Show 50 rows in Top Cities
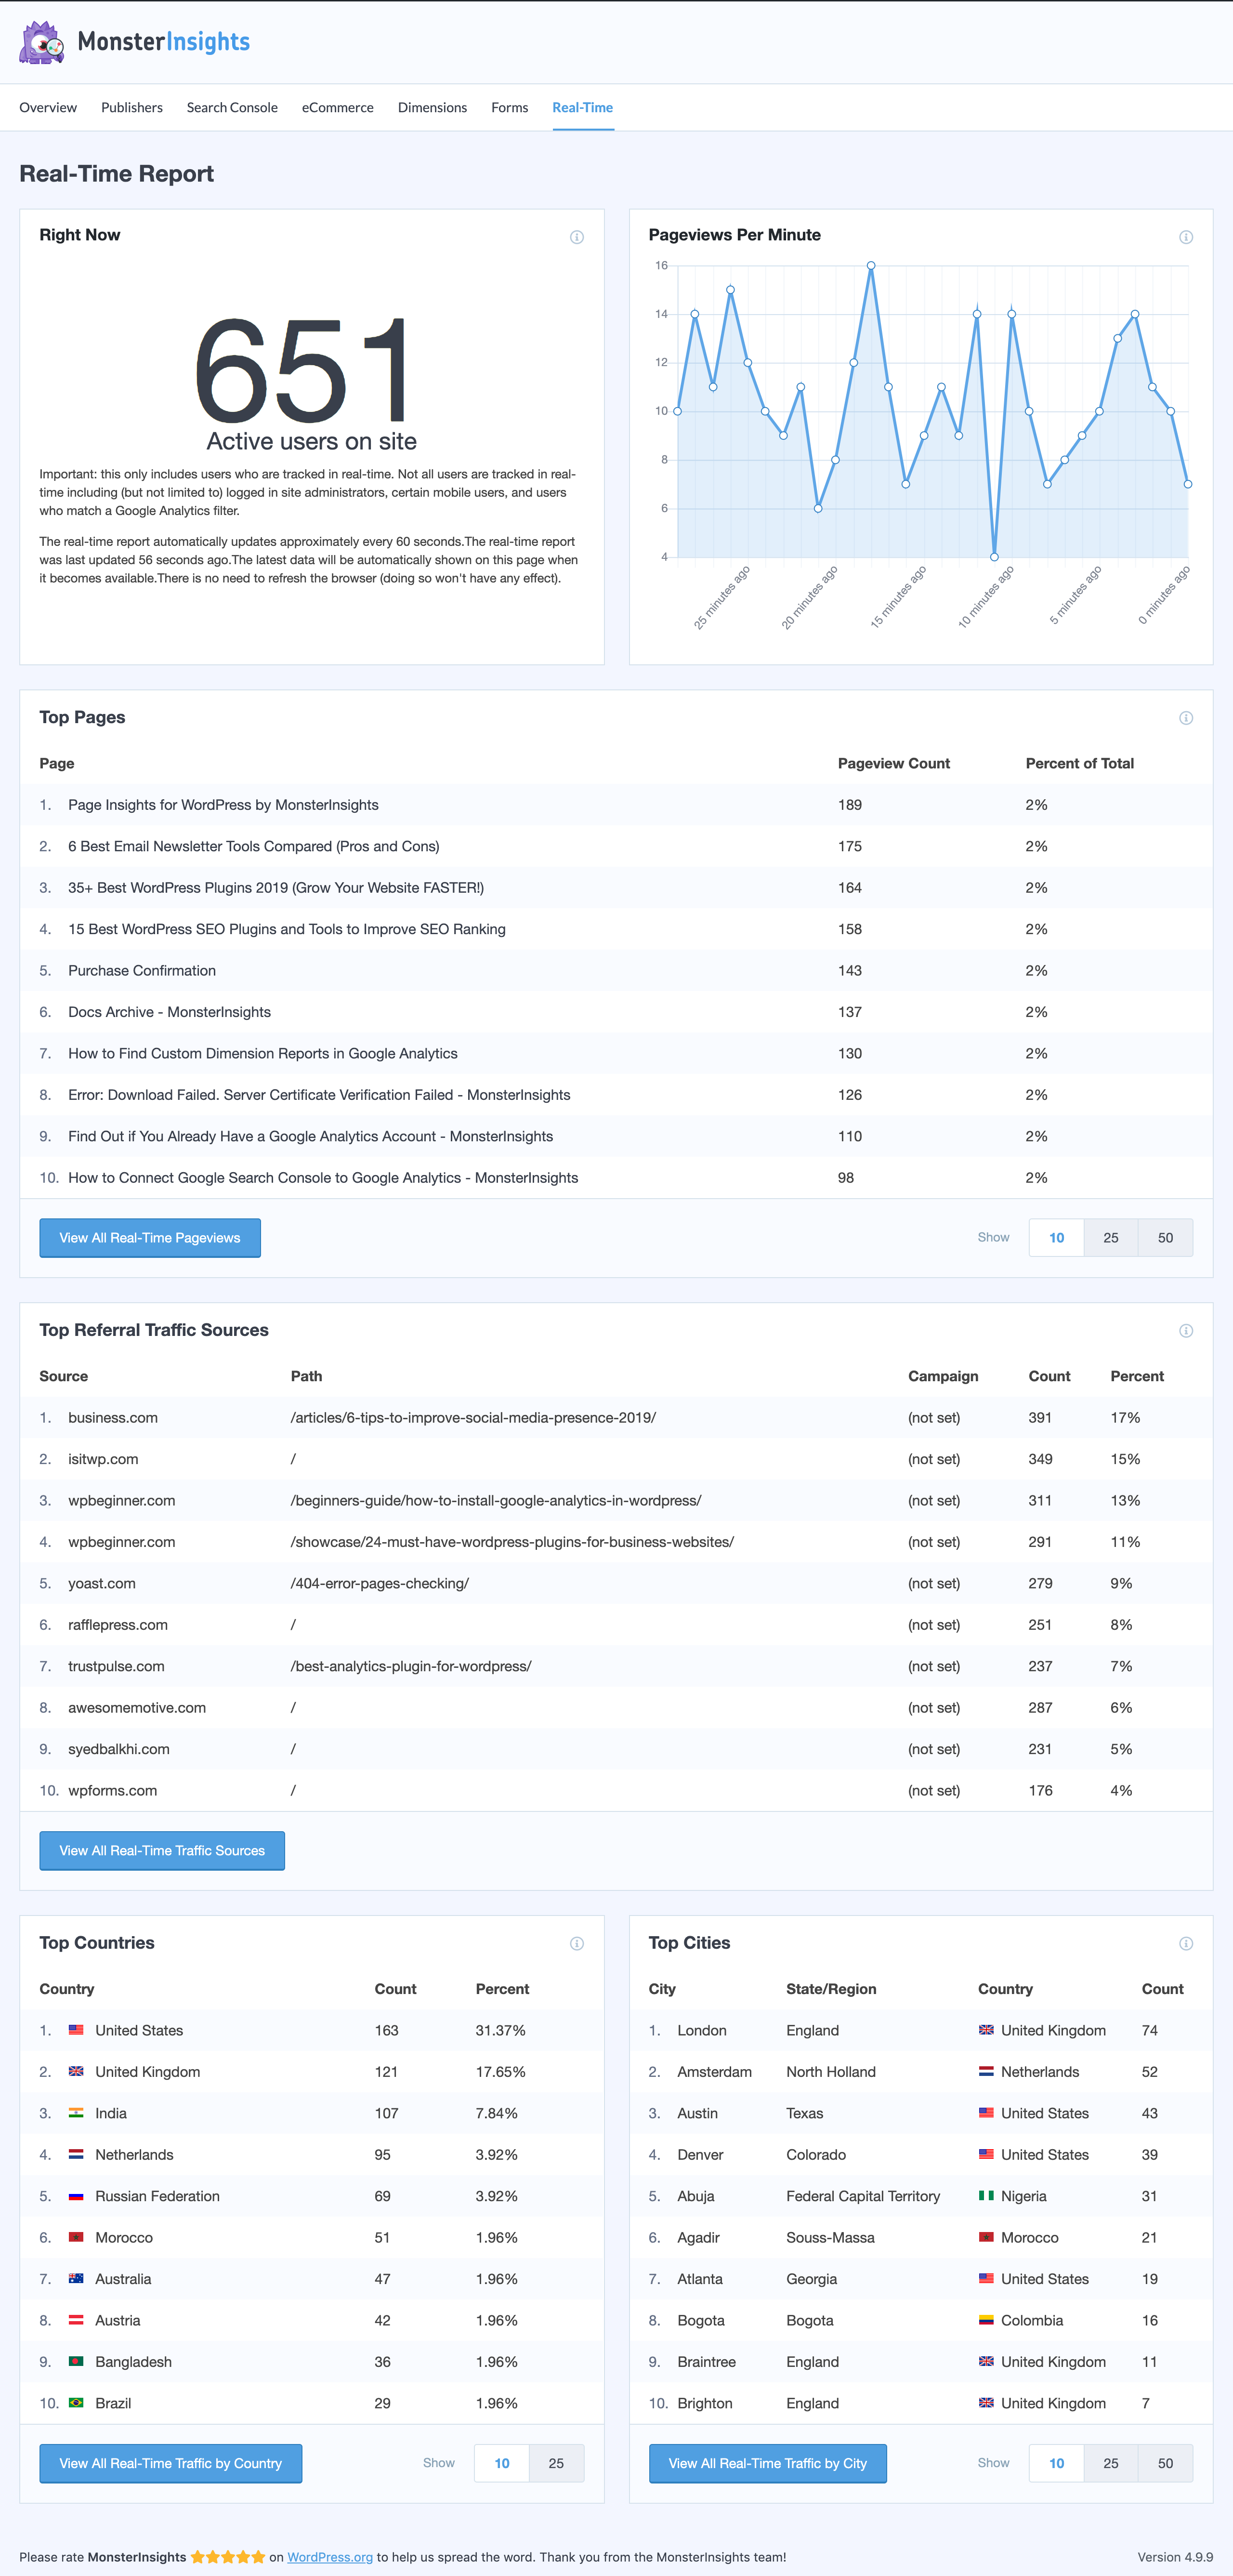1233x2576 pixels. tap(1165, 2463)
